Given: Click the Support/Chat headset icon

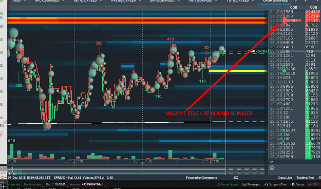Looking at the screenshot, I should 266,184.
